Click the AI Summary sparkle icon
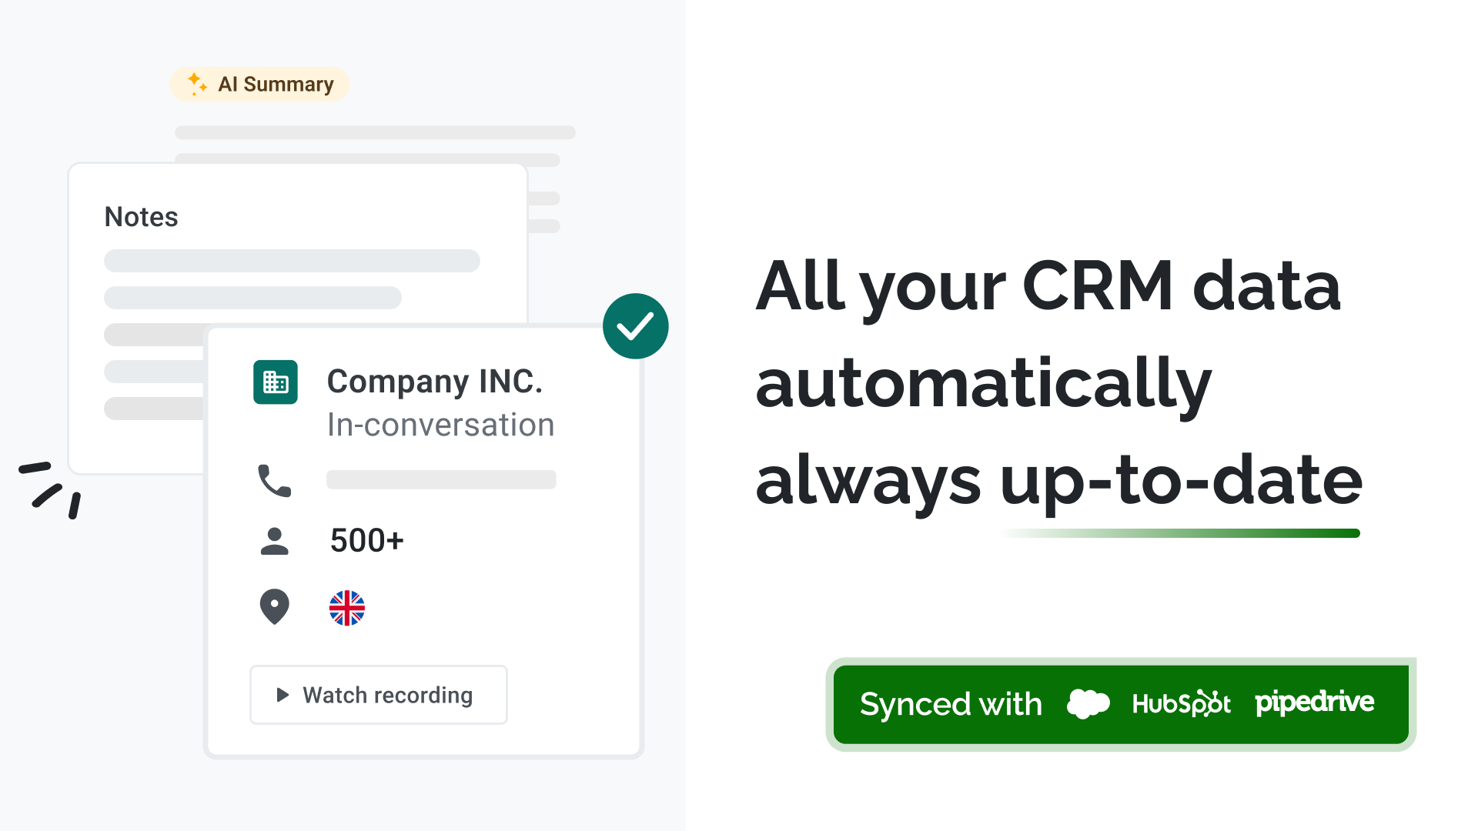This screenshot has width=1478, height=831. point(197,84)
